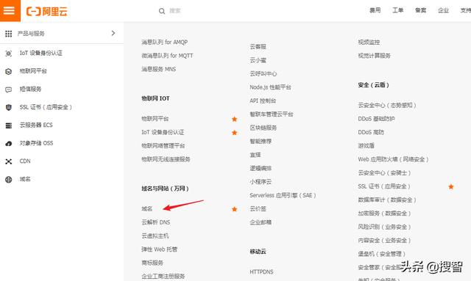
Task: Open 小程序云
Action: tap(261, 181)
